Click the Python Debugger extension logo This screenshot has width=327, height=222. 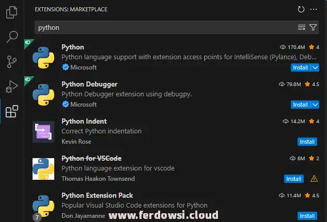[x=43, y=95]
